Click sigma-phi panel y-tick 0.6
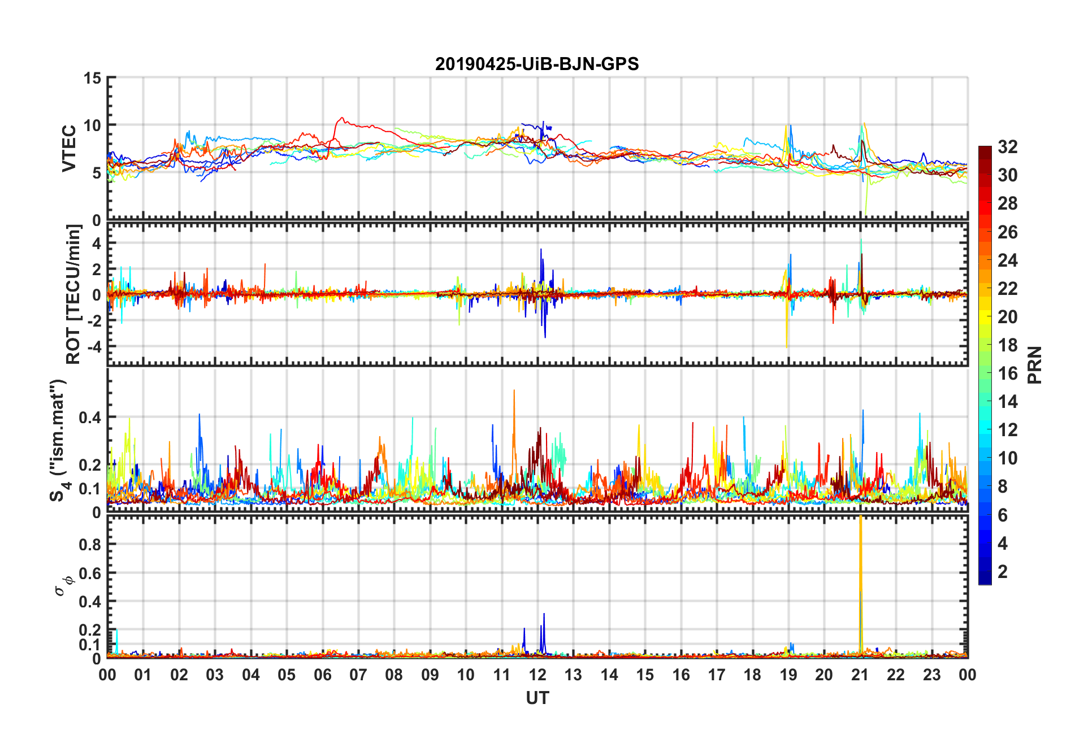Screen dimensions: 1075x730 tap(90, 573)
